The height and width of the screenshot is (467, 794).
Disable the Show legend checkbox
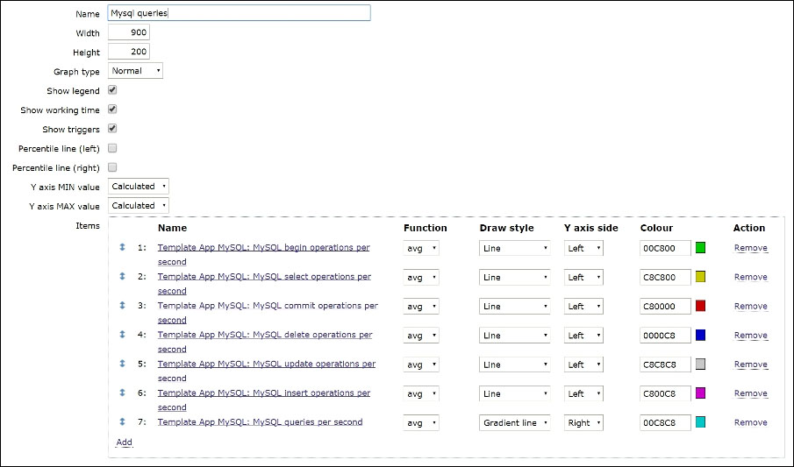click(112, 90)
